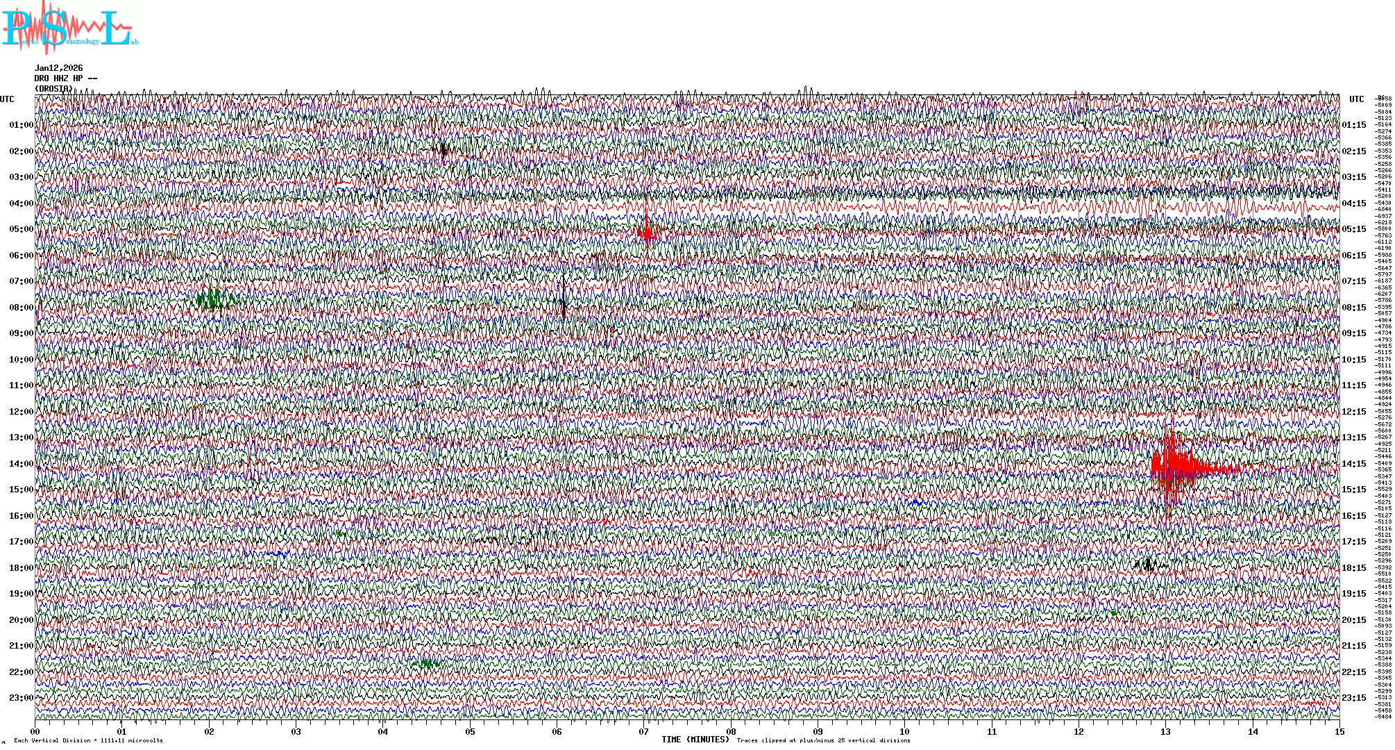Select the 14:00 hour label on left axis

(21, 464)
